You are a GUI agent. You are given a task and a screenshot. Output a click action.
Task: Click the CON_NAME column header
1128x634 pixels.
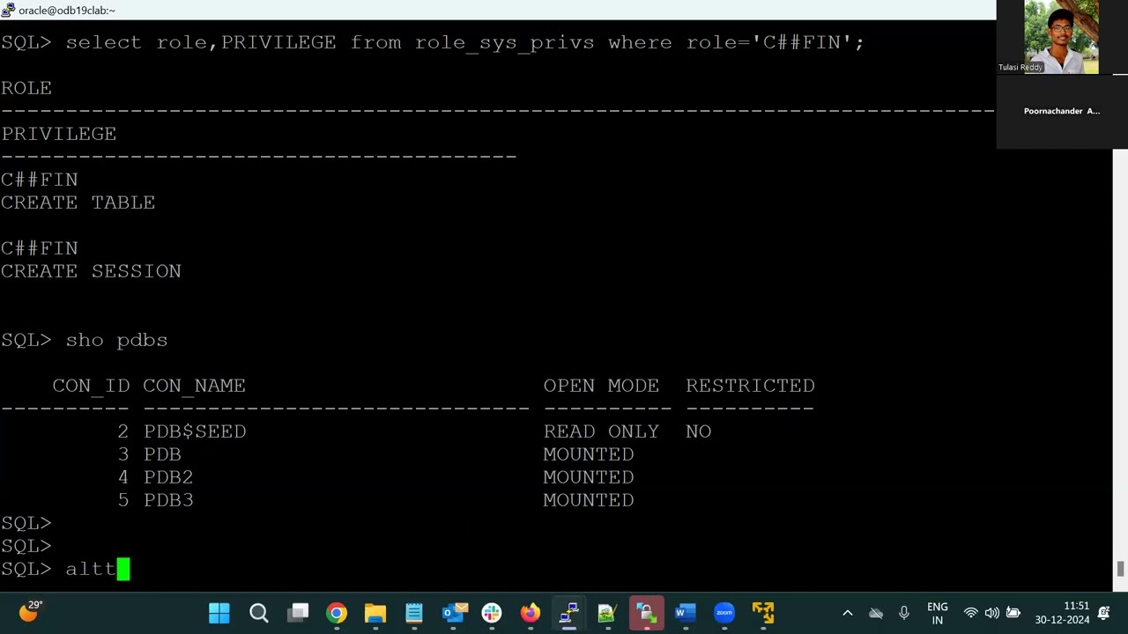pyautogui.click(x=194, y=386)
